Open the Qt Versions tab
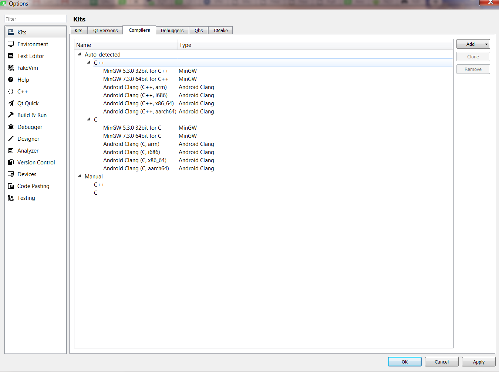Screen dimensions: 499x372 click(x=105, y=30)
